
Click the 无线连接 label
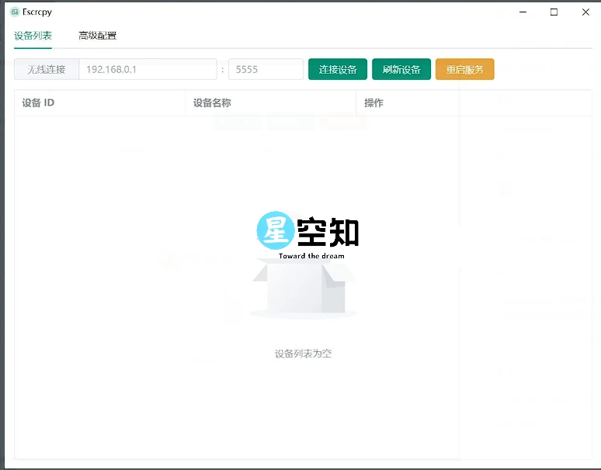click(47, 69)
